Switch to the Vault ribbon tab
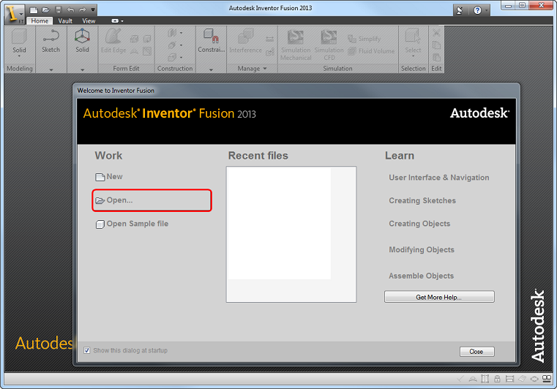557x389 pixels. 65,21
